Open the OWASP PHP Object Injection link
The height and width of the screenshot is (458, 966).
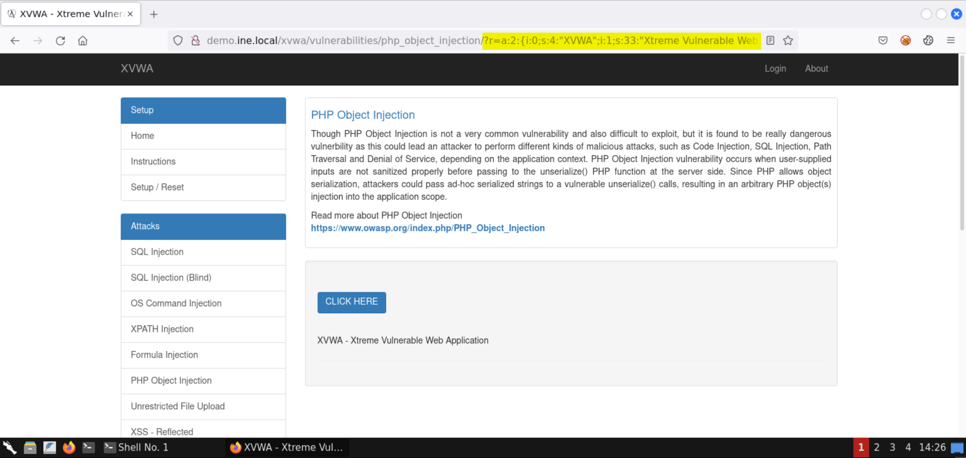point(427,228)
